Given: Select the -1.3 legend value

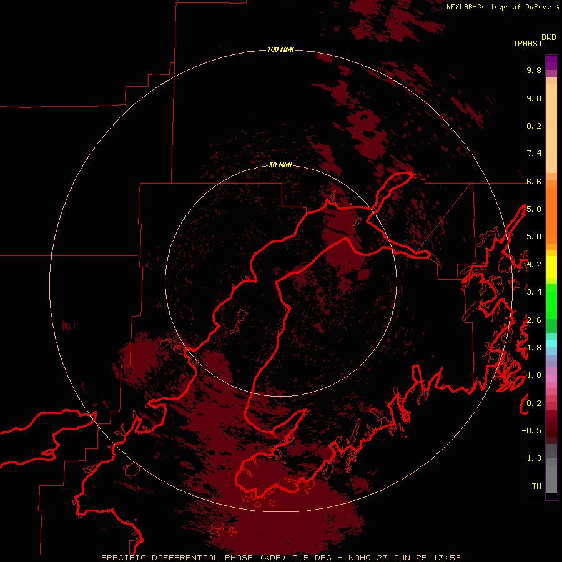Looking at the screenshot, I should [x=531, y=458].
